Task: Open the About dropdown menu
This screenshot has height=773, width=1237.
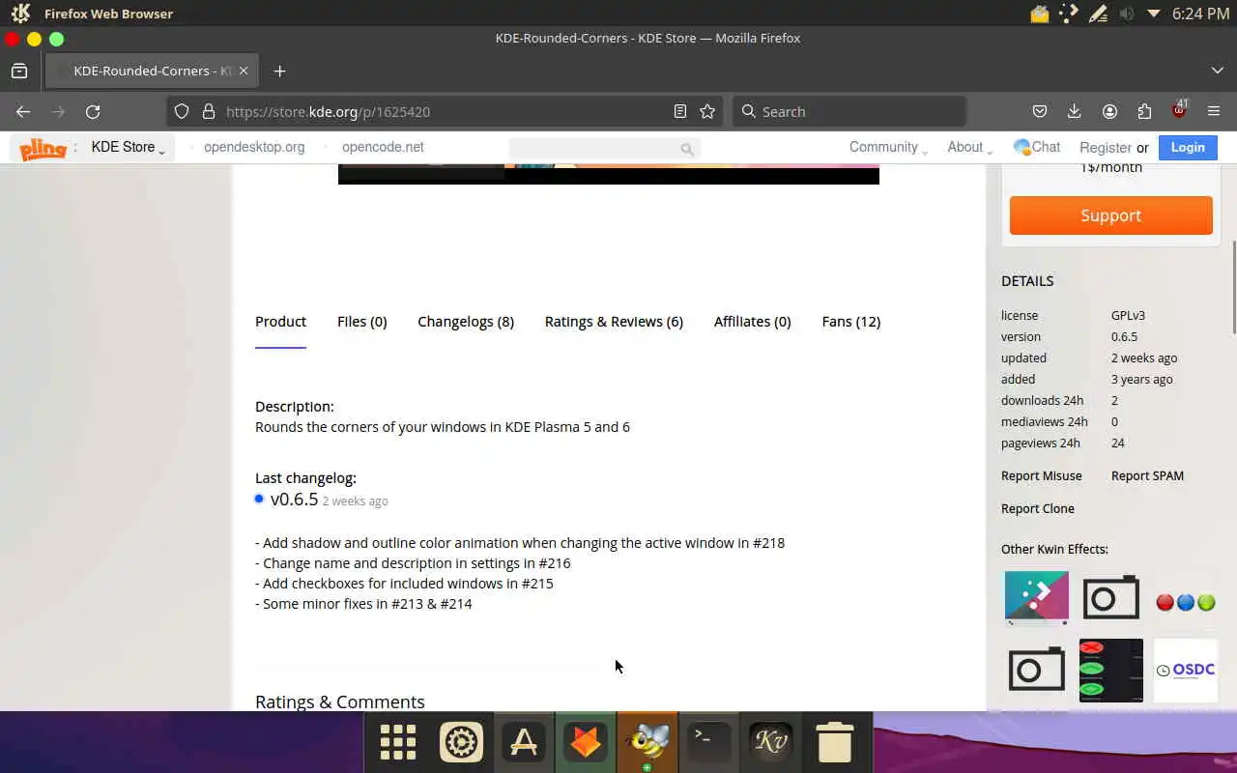Action: click(969, 147)
